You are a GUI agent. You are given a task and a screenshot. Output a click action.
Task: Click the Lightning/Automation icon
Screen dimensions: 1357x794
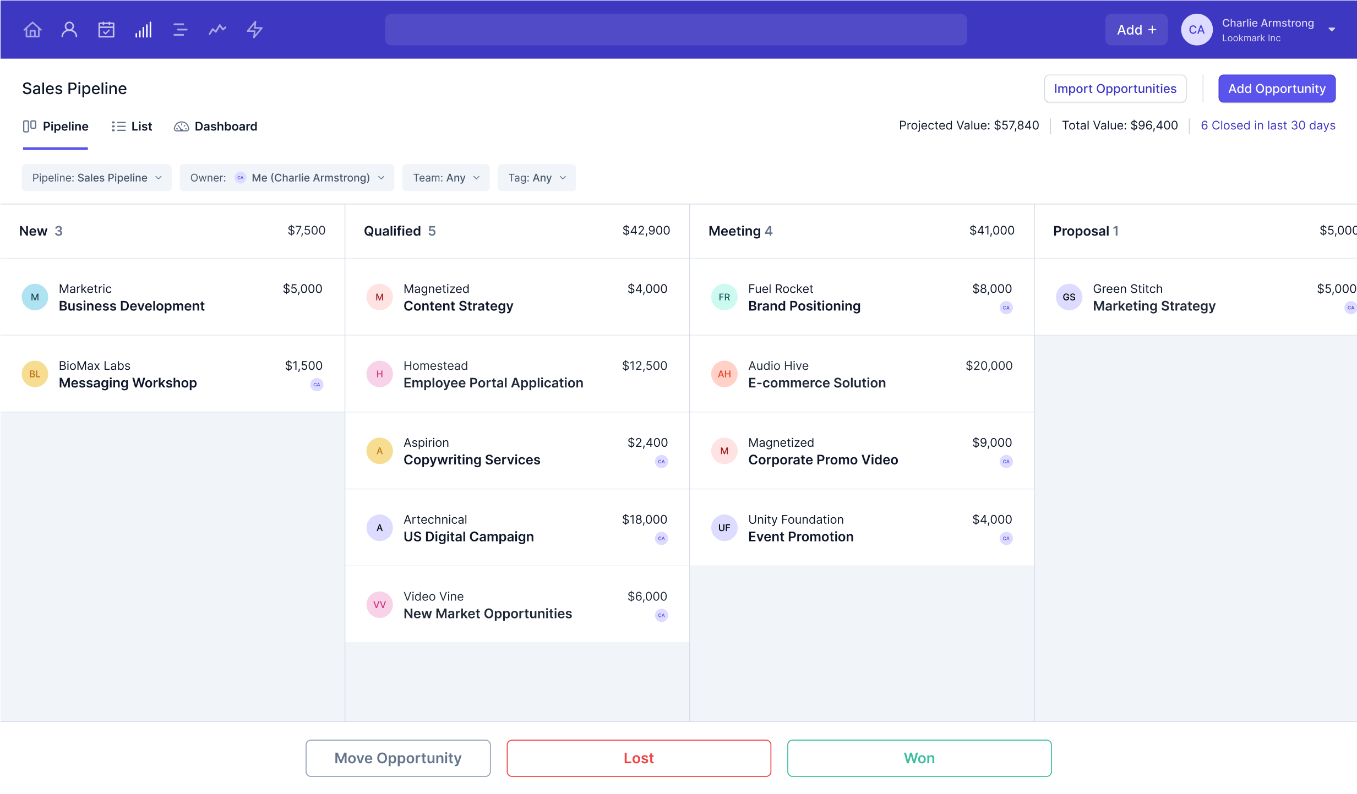pyautogui.click(x=254, y=29)
